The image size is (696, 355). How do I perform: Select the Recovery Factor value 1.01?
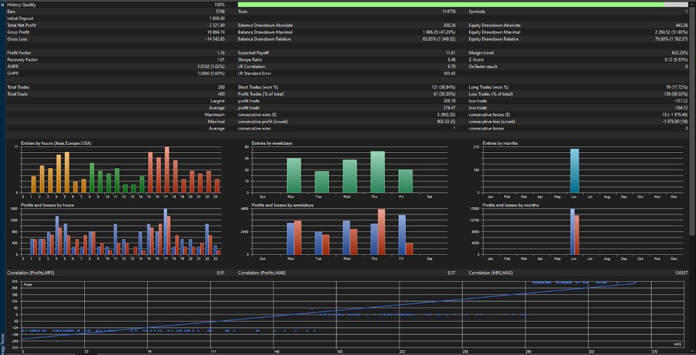(x=221, y=59)
